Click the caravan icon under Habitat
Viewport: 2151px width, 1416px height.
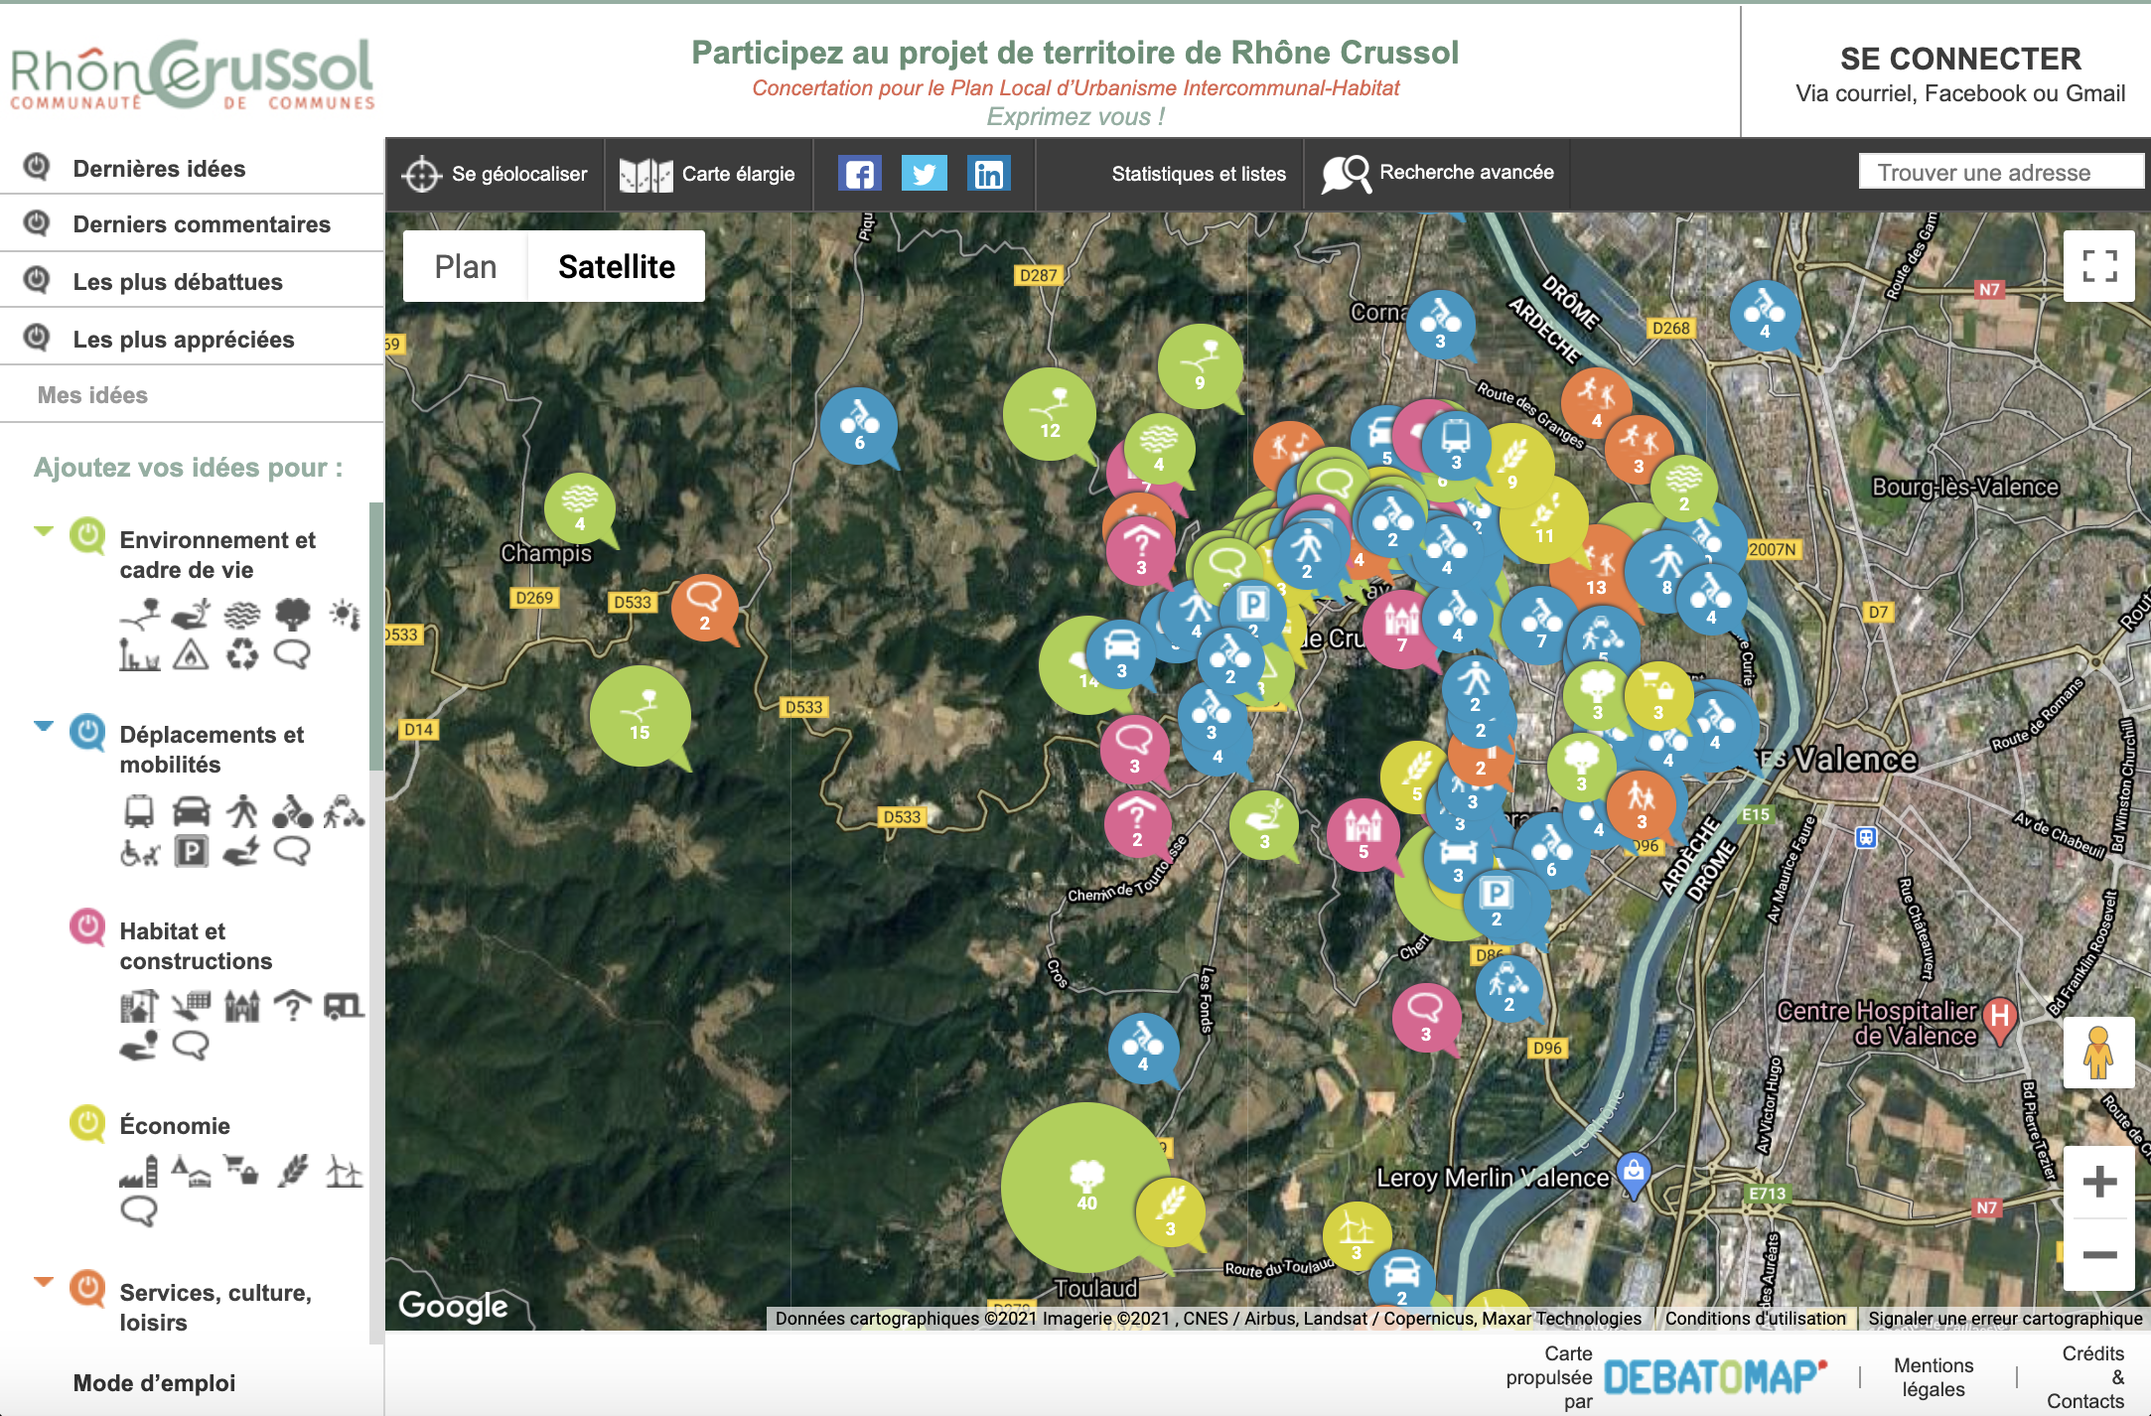(344, 1007)
